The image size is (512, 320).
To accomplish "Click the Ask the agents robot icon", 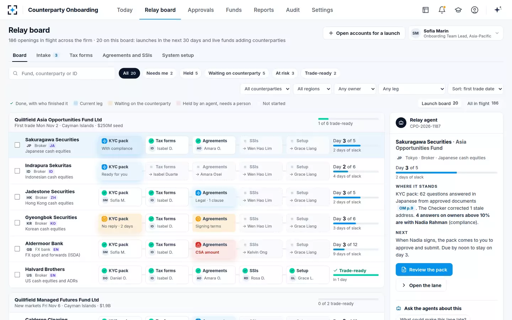I will [x=399, y=308].
